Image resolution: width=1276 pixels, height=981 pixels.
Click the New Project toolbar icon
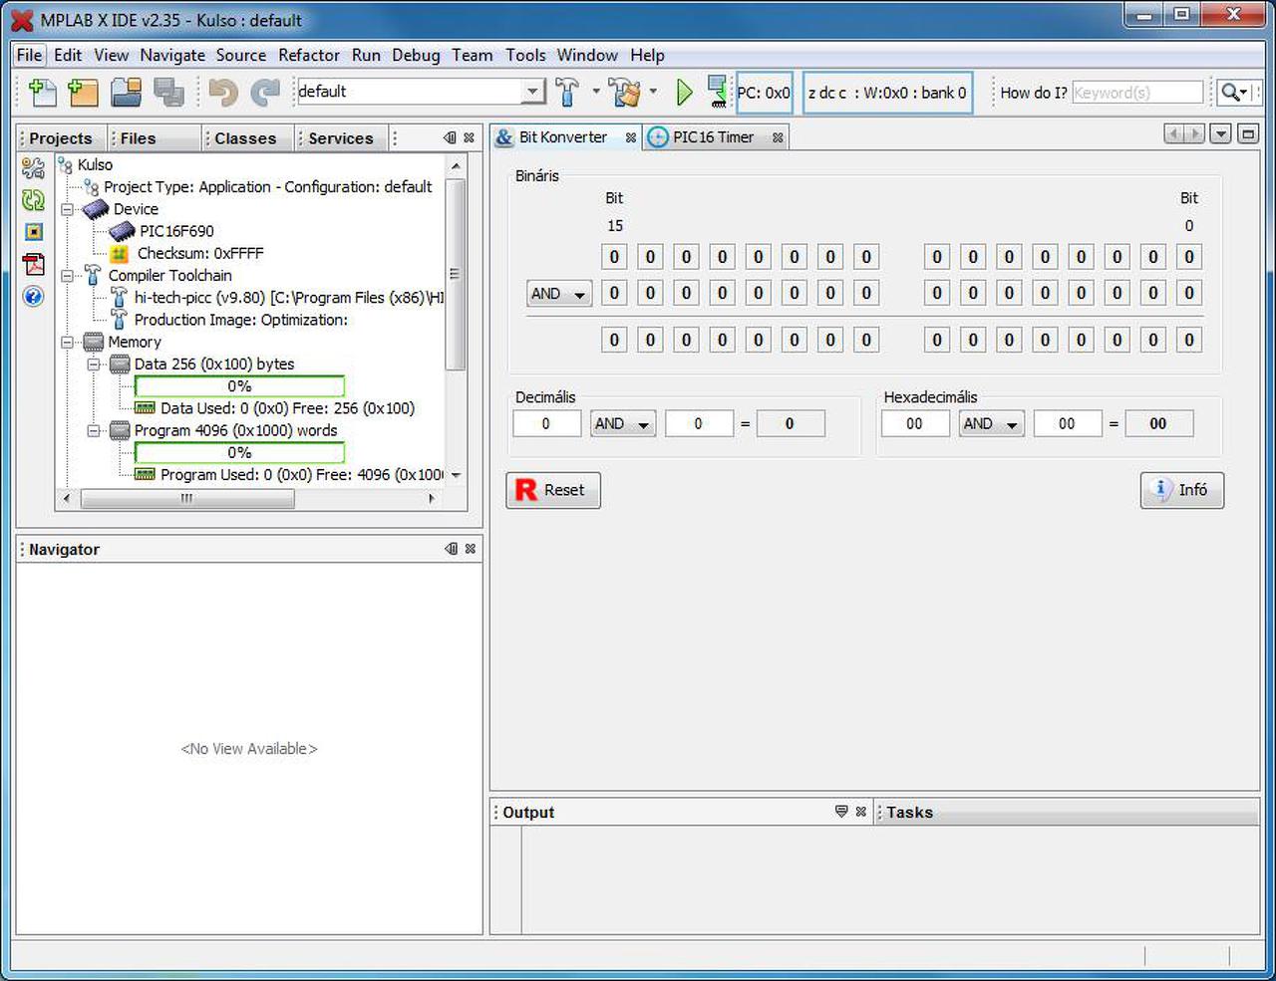point(83,92)
